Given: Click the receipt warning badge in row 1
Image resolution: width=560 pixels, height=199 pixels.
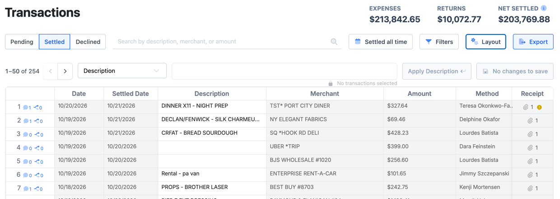Looking at the screenshot, I should coord(539,107).
